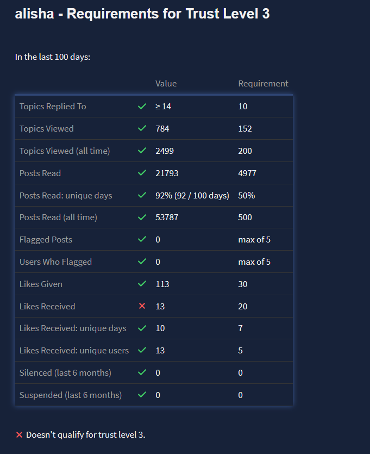Click the checkmark icon beside Topics Viewed (all time)
The image size is (370, 454).
coord(142,151)
